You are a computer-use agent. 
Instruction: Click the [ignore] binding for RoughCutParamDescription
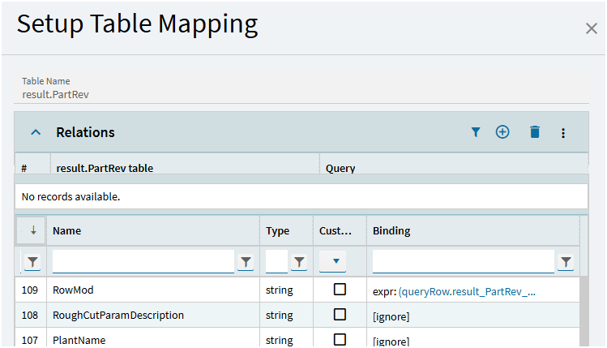[x=391, y=316]
